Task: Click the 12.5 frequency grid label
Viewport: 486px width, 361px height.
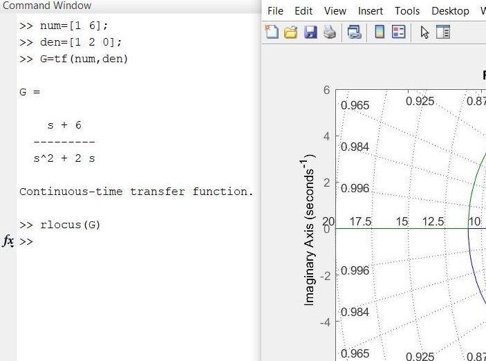Action: (433, 221)
